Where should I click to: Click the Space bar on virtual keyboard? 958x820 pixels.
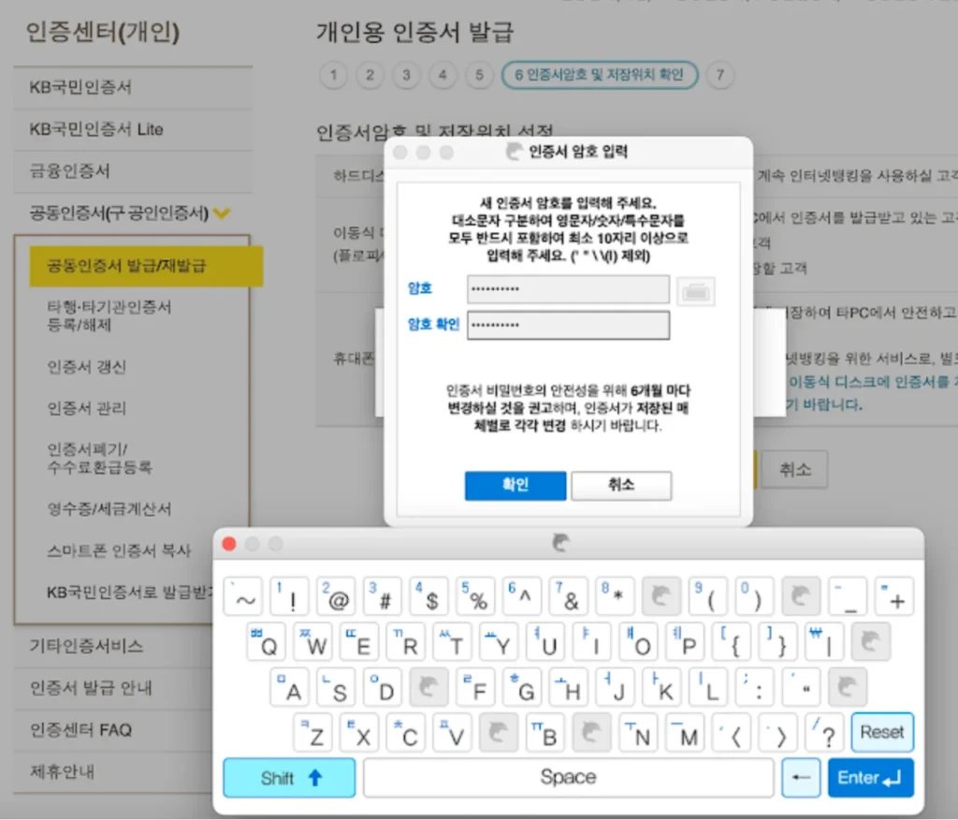[568, 778]
